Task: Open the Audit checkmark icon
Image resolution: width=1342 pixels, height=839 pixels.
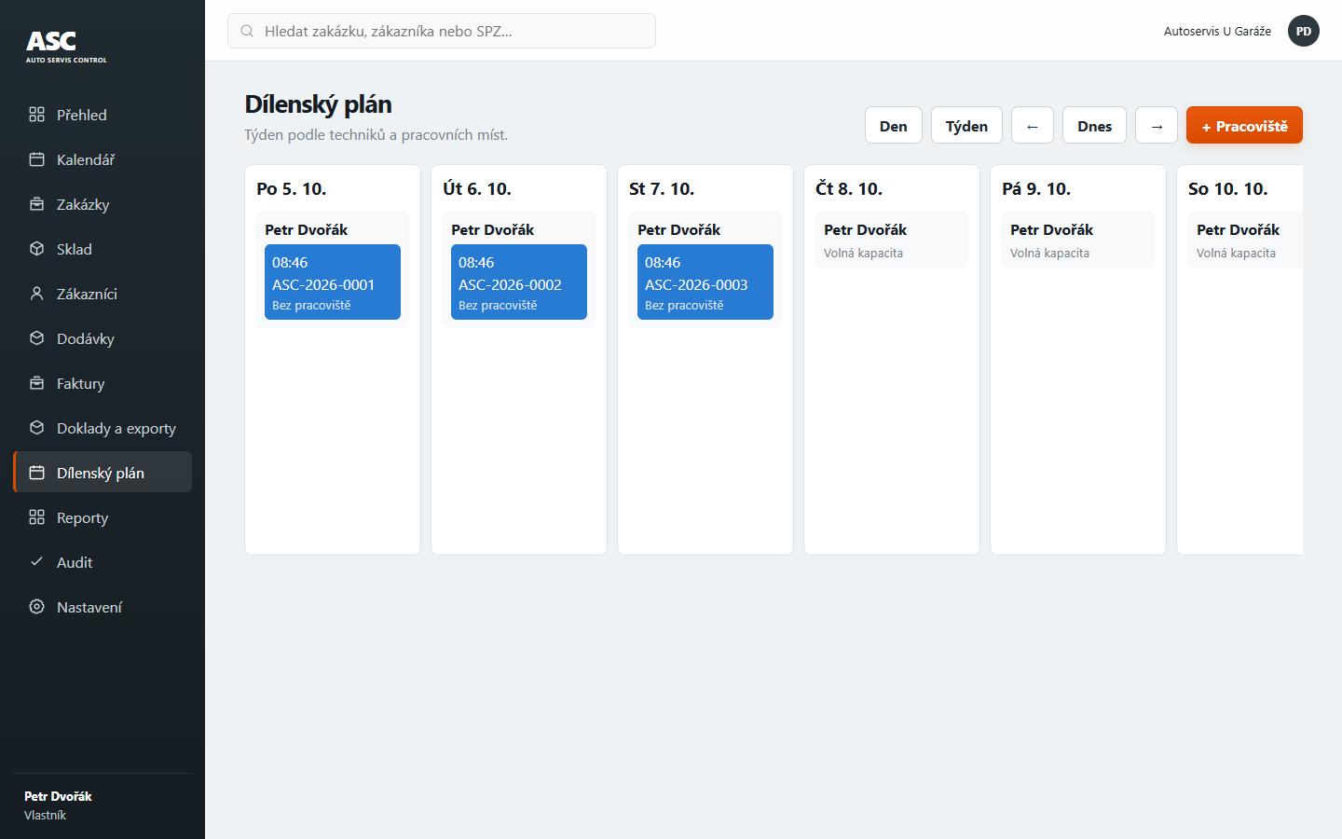Action: click(x=36, y=562)
